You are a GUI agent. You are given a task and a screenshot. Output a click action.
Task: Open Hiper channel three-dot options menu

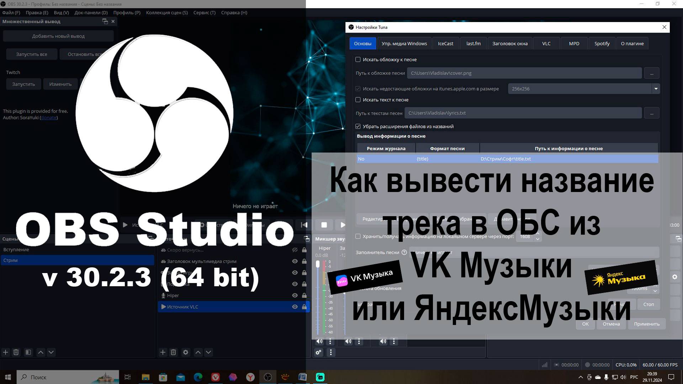click(330, 341)
